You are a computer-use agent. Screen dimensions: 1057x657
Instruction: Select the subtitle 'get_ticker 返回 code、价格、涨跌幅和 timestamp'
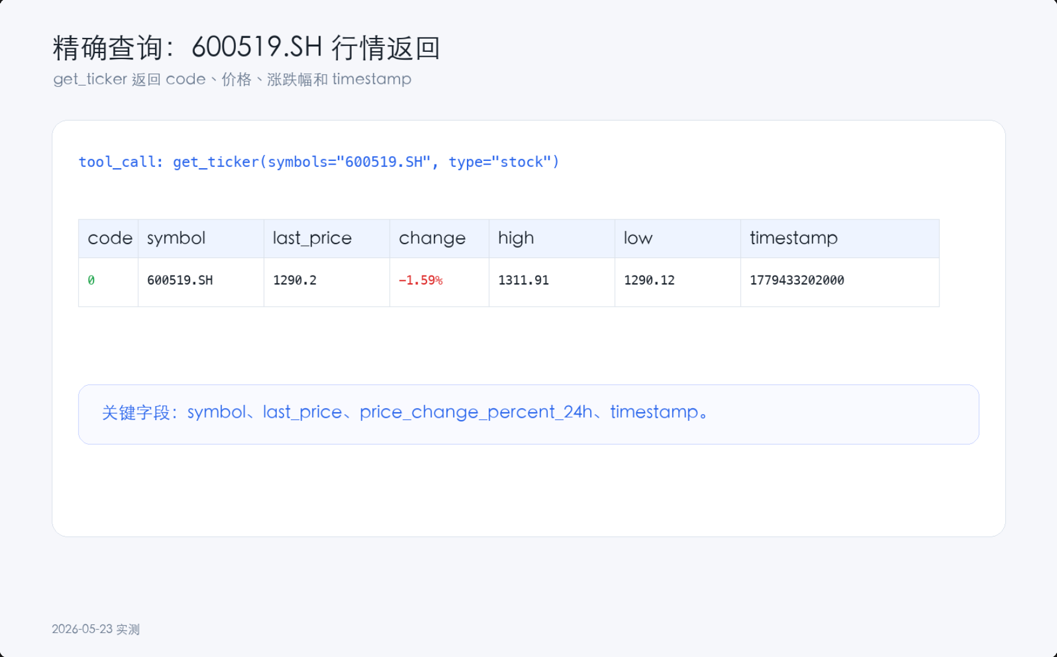[232, 80]
